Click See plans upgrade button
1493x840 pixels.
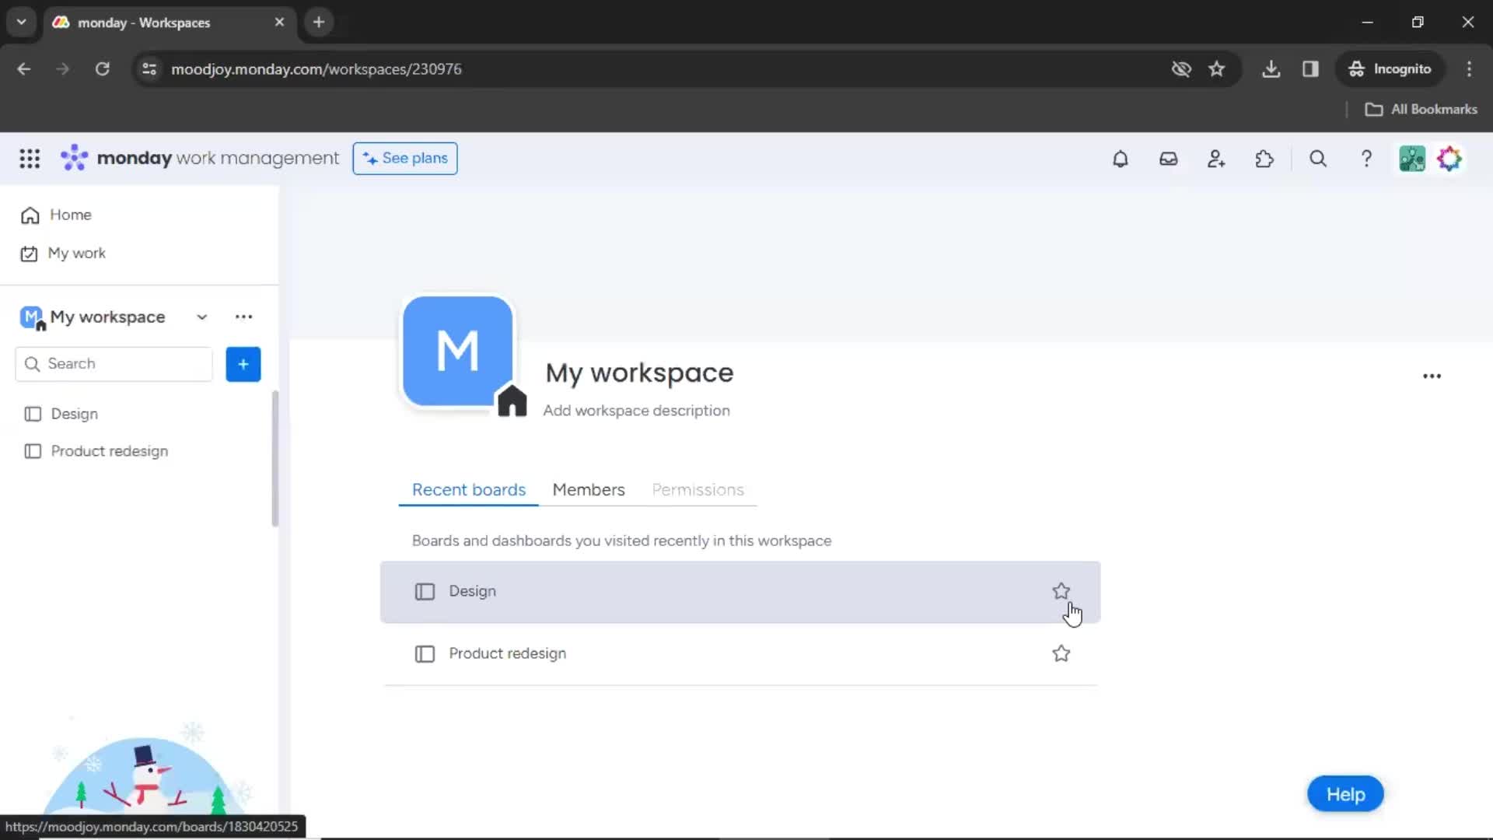tap(405, 158)
